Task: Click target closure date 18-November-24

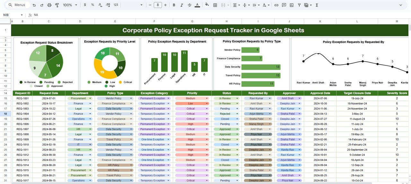Action: pos(357,104)
